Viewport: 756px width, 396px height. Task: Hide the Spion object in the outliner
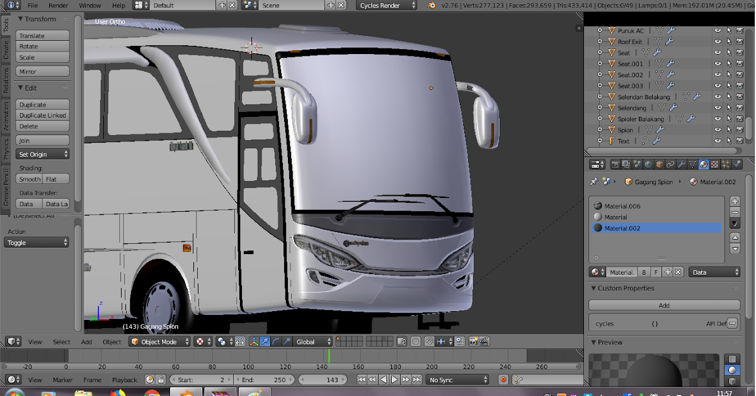717,130
